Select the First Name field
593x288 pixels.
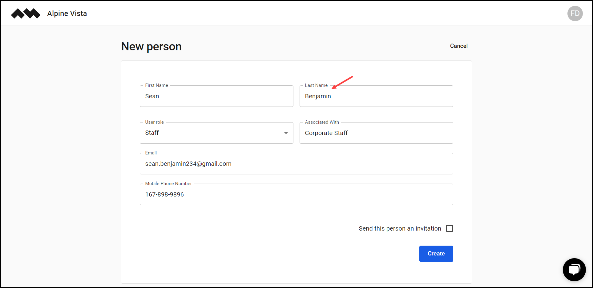216,96
